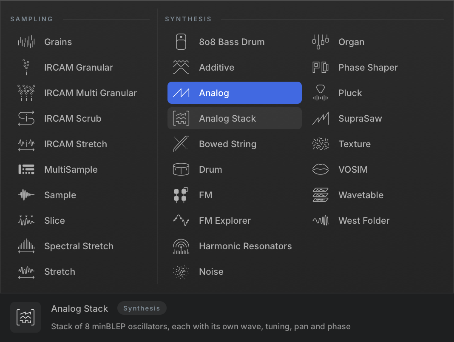
Task: Select the Organ drawbar icon
Action: (321, 42)
